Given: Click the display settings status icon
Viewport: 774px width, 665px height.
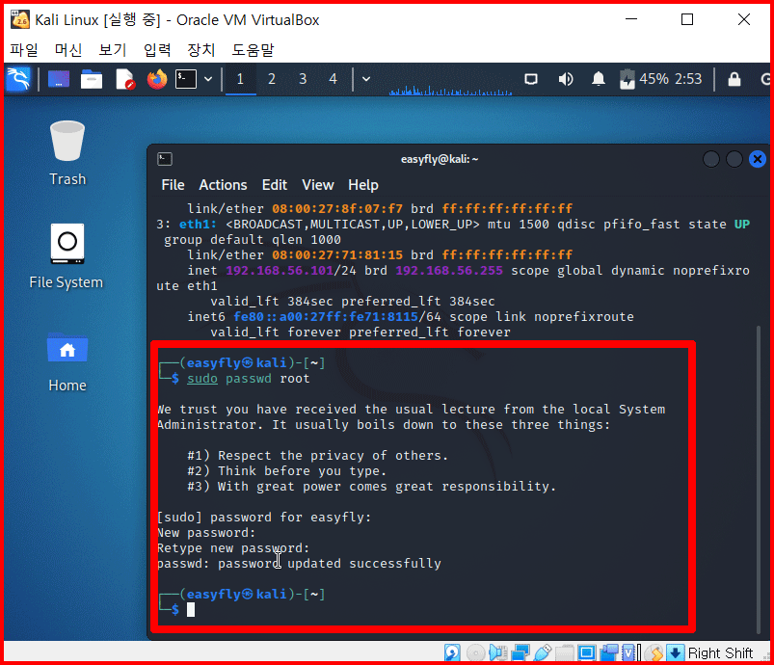Looking at the screenshot, I should click(x=586, y=653).
